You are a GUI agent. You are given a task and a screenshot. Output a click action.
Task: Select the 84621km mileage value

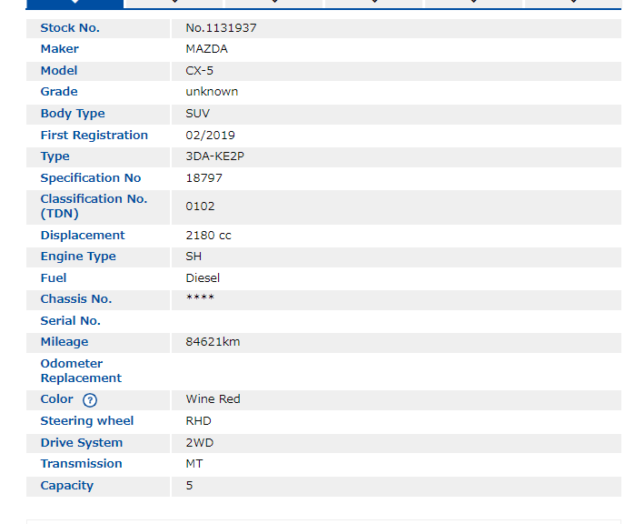click(x=213, y=342)
